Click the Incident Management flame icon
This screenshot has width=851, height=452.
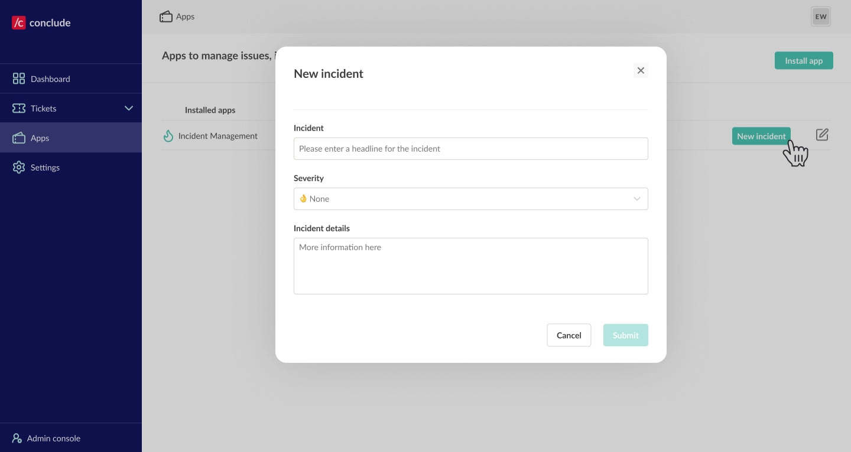(x=168, y=136)
